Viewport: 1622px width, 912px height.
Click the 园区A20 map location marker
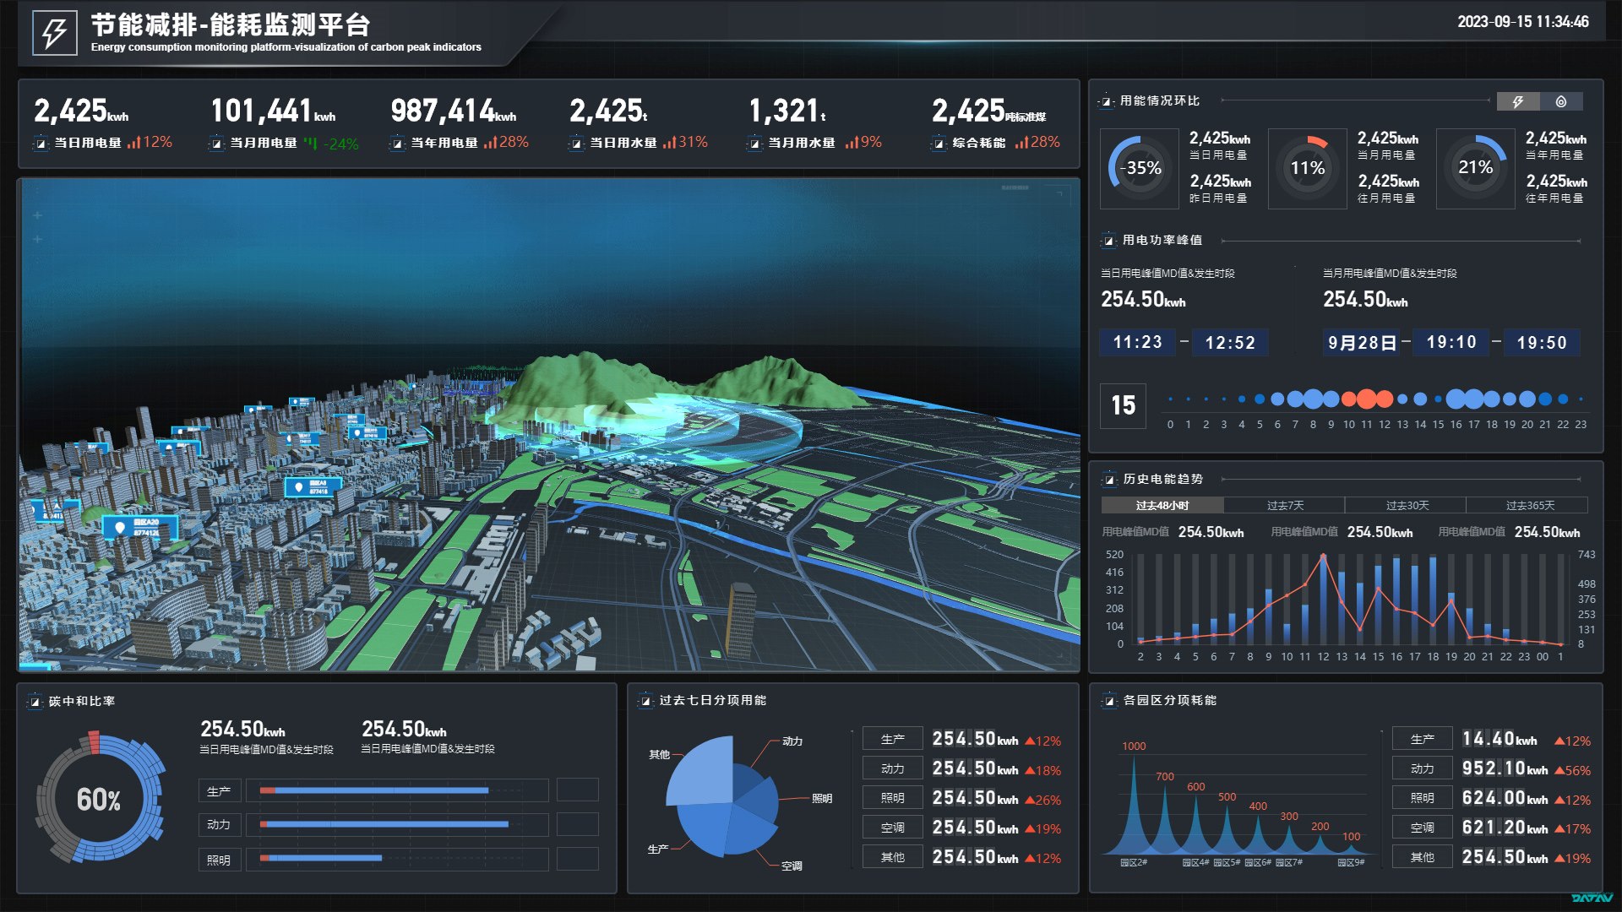(x=139, y=527)
